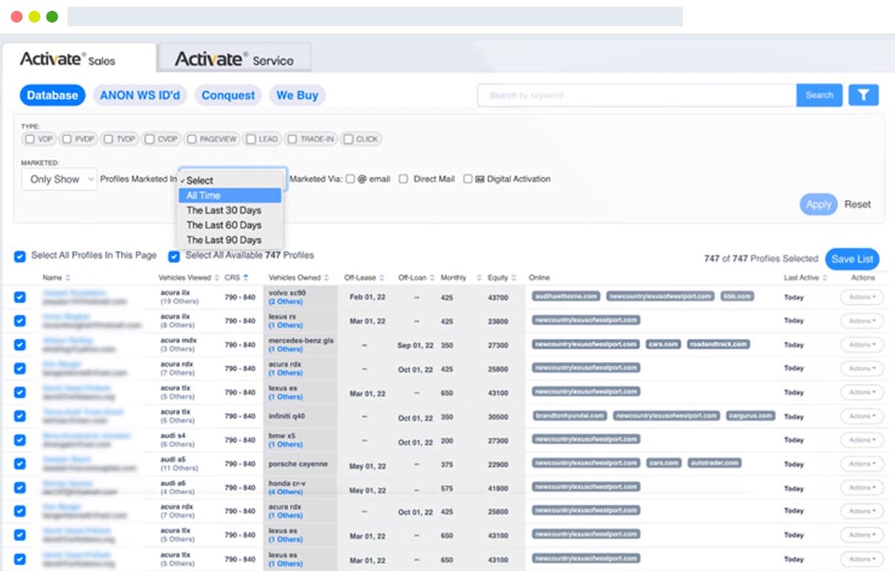This screenshot has width=895, height=571.
Task: Open the Activate Service tab
Action: point(234,59)
